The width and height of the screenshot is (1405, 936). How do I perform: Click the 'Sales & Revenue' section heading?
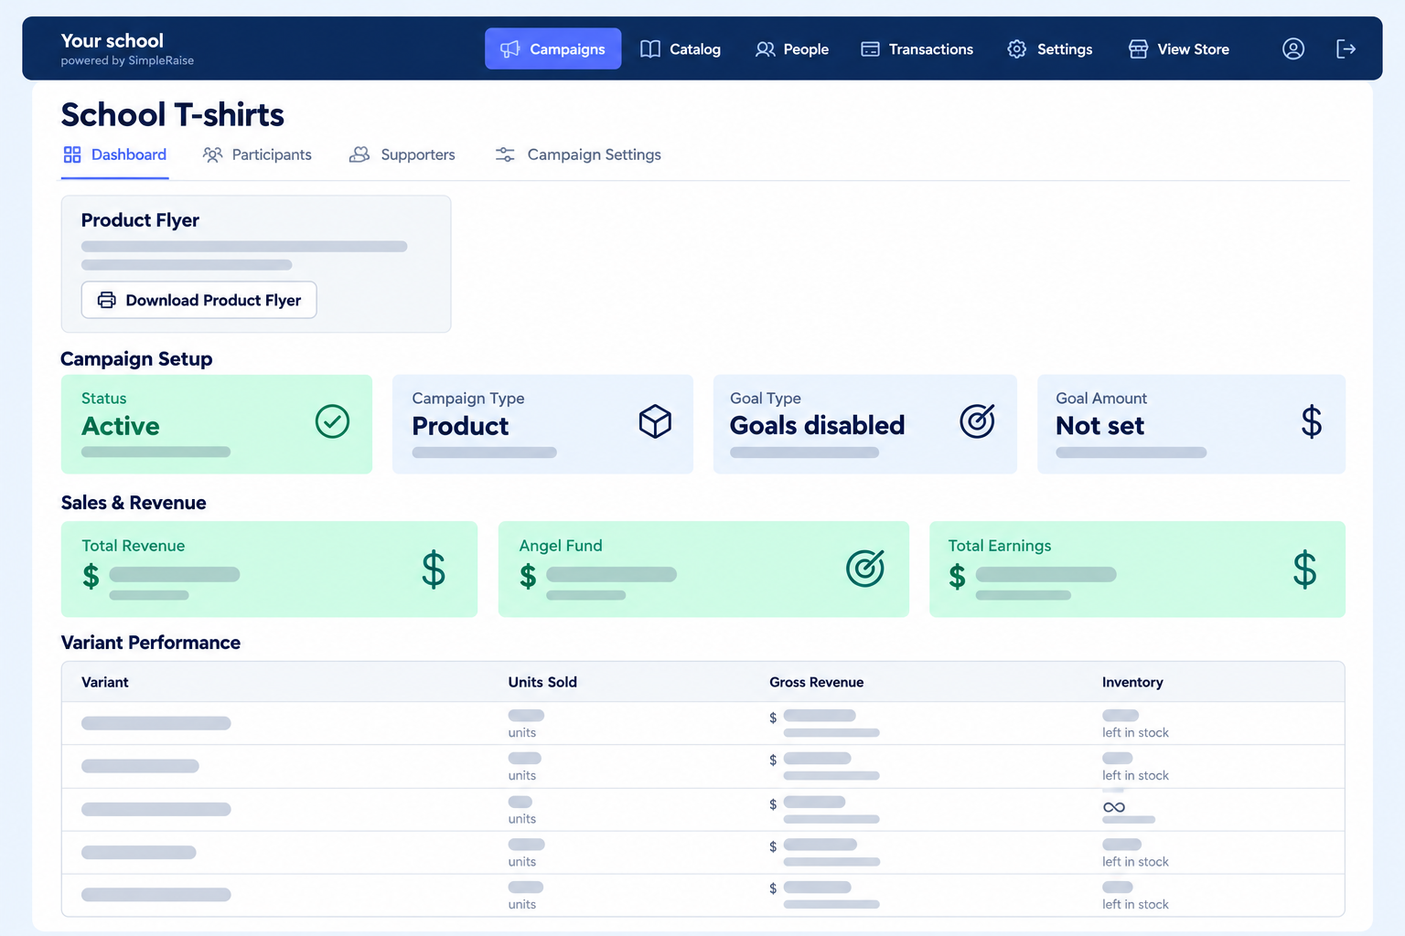(134, 503)
